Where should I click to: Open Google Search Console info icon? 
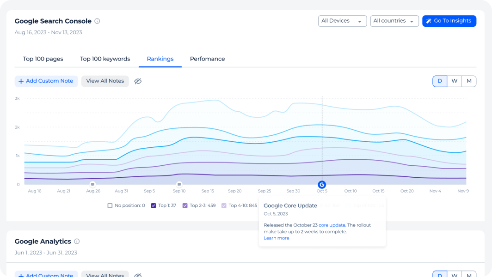[97, 21]
